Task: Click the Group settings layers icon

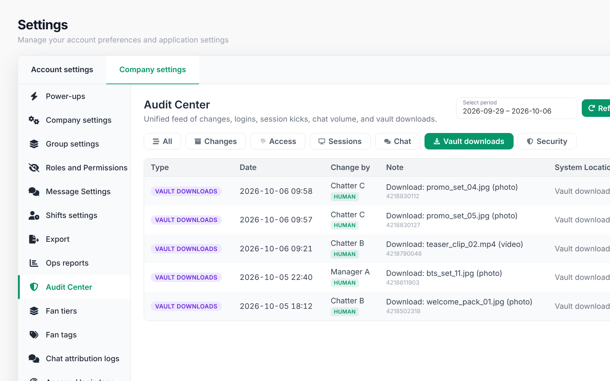Action: coord(34,144)
